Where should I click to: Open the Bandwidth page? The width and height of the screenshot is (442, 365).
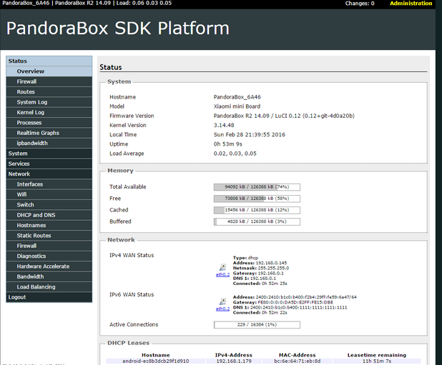click(x=49, y=276)
